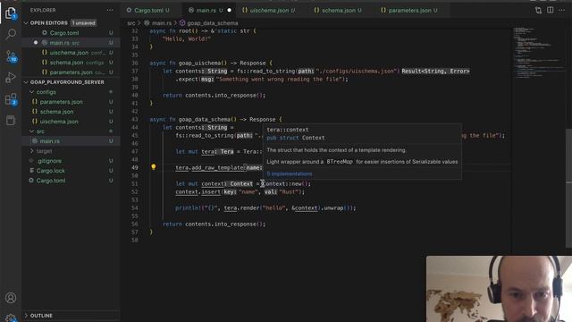This screenshot has width=572, height=322.
Task: Click BTreeMap in the hover tooltip
Action: point(340,162)
